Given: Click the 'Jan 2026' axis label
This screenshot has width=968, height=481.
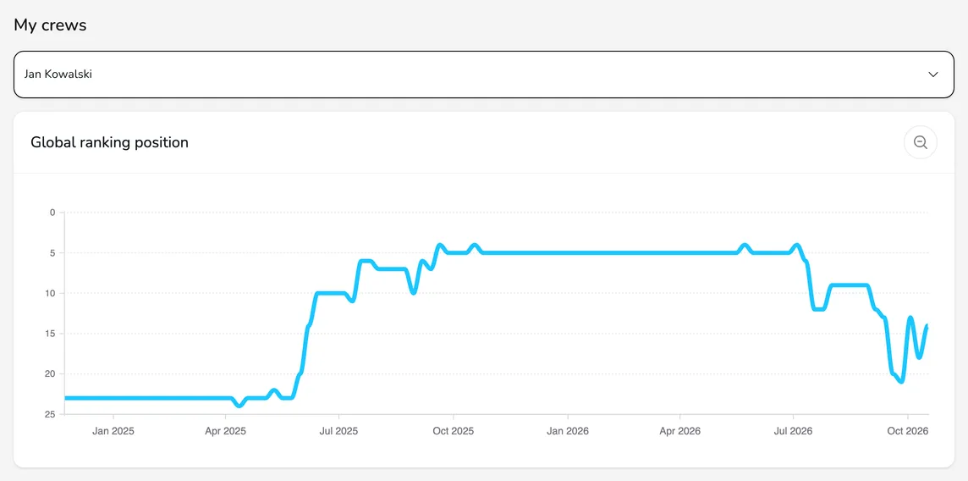Looking at the screenshot, I should point(568,431).
